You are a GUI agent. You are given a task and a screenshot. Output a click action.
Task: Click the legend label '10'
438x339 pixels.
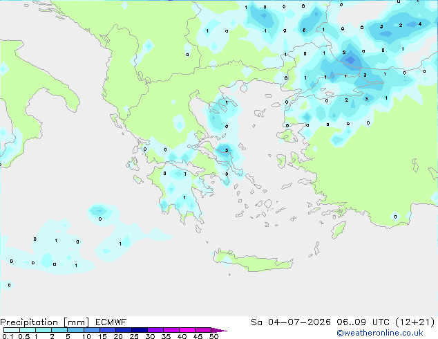[86, 336]
